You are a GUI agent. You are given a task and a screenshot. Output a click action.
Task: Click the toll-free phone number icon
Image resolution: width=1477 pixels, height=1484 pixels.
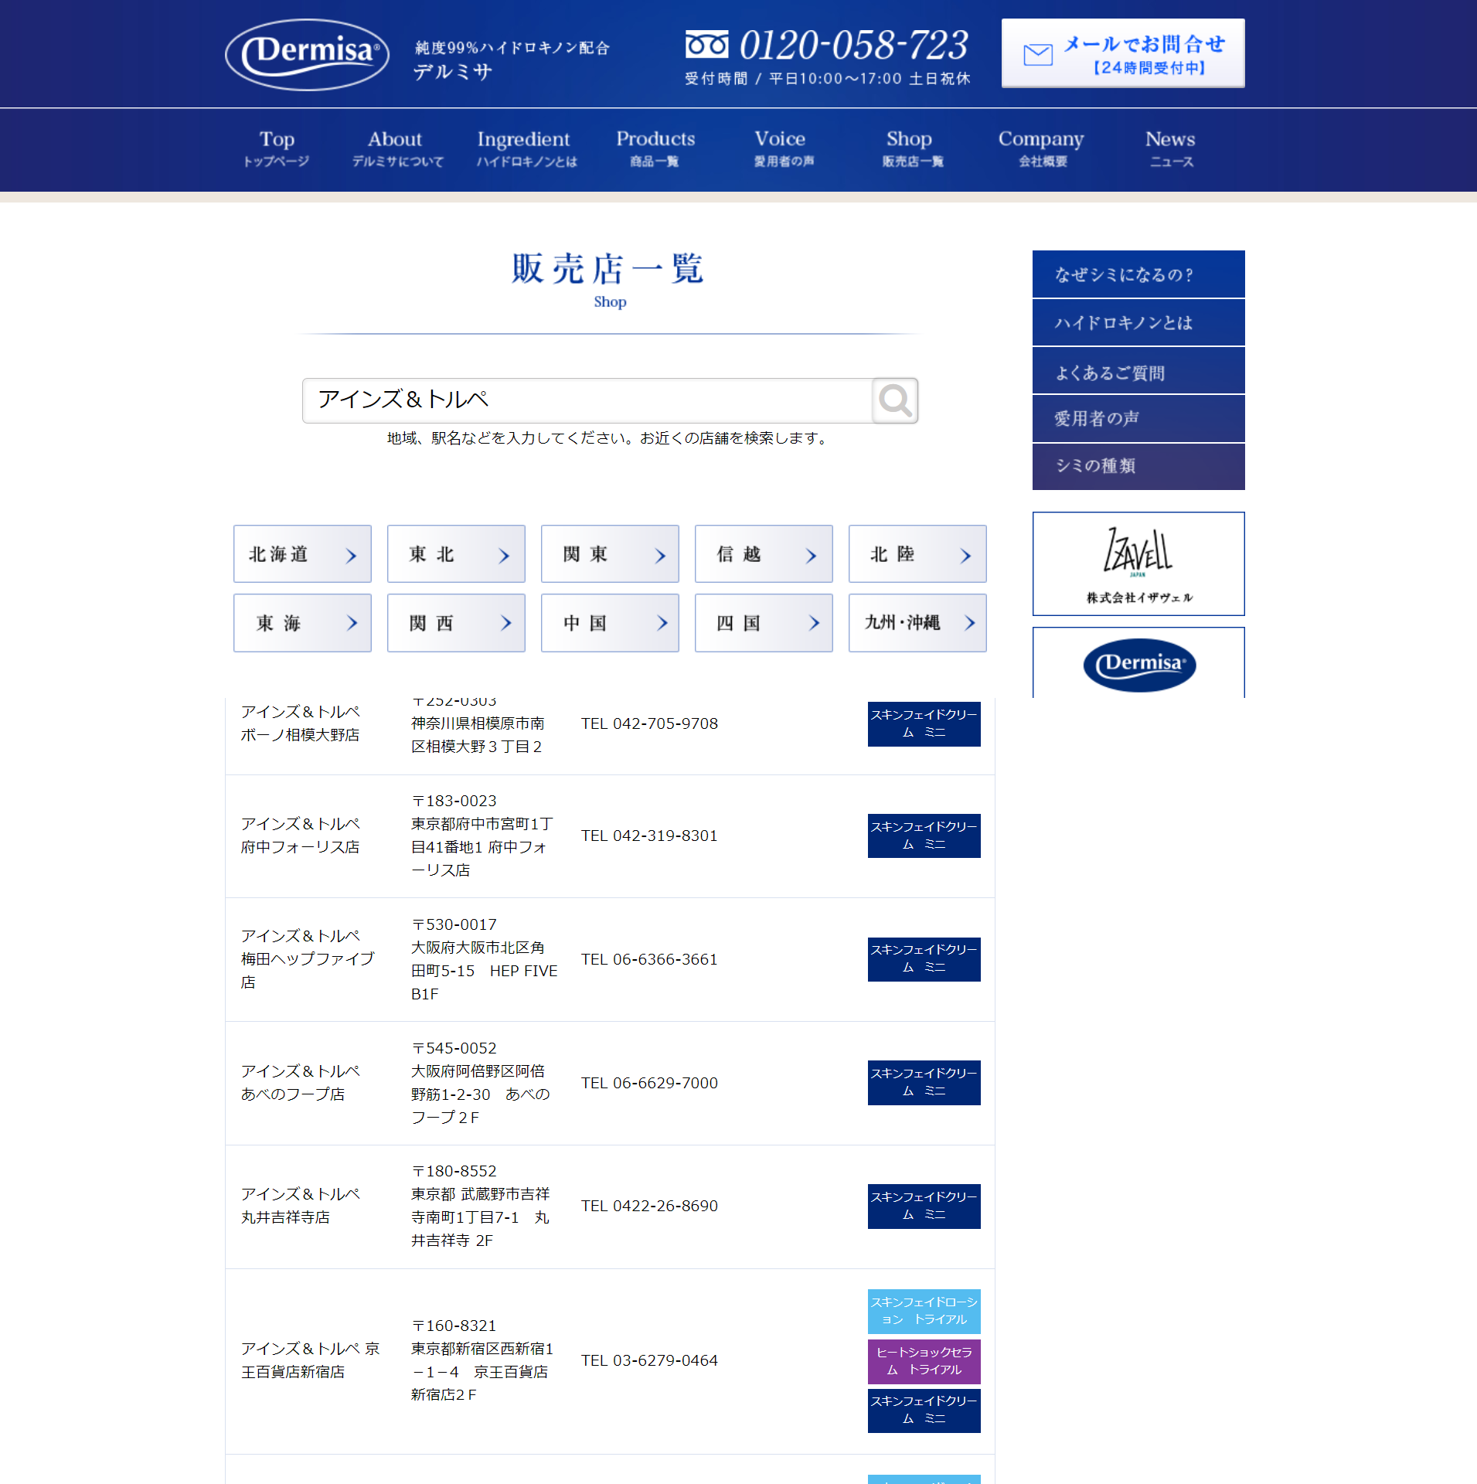pos(706,46)
